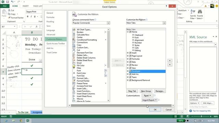The width and height of the screenshot is (219, 123).
Task: Click the Filter funnel command icon
Action: click(74, 68)
